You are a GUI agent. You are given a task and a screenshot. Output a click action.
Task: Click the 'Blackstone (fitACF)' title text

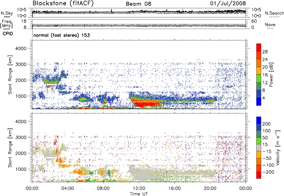63,4
